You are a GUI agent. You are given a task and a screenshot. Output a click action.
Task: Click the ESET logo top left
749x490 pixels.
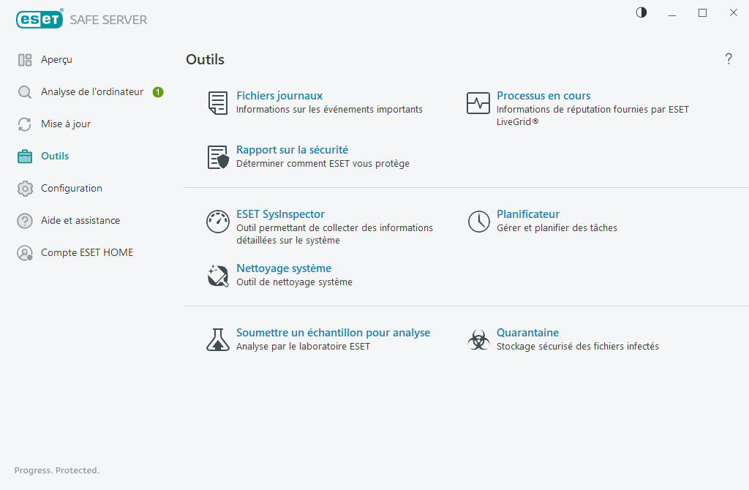coord(39,19)
